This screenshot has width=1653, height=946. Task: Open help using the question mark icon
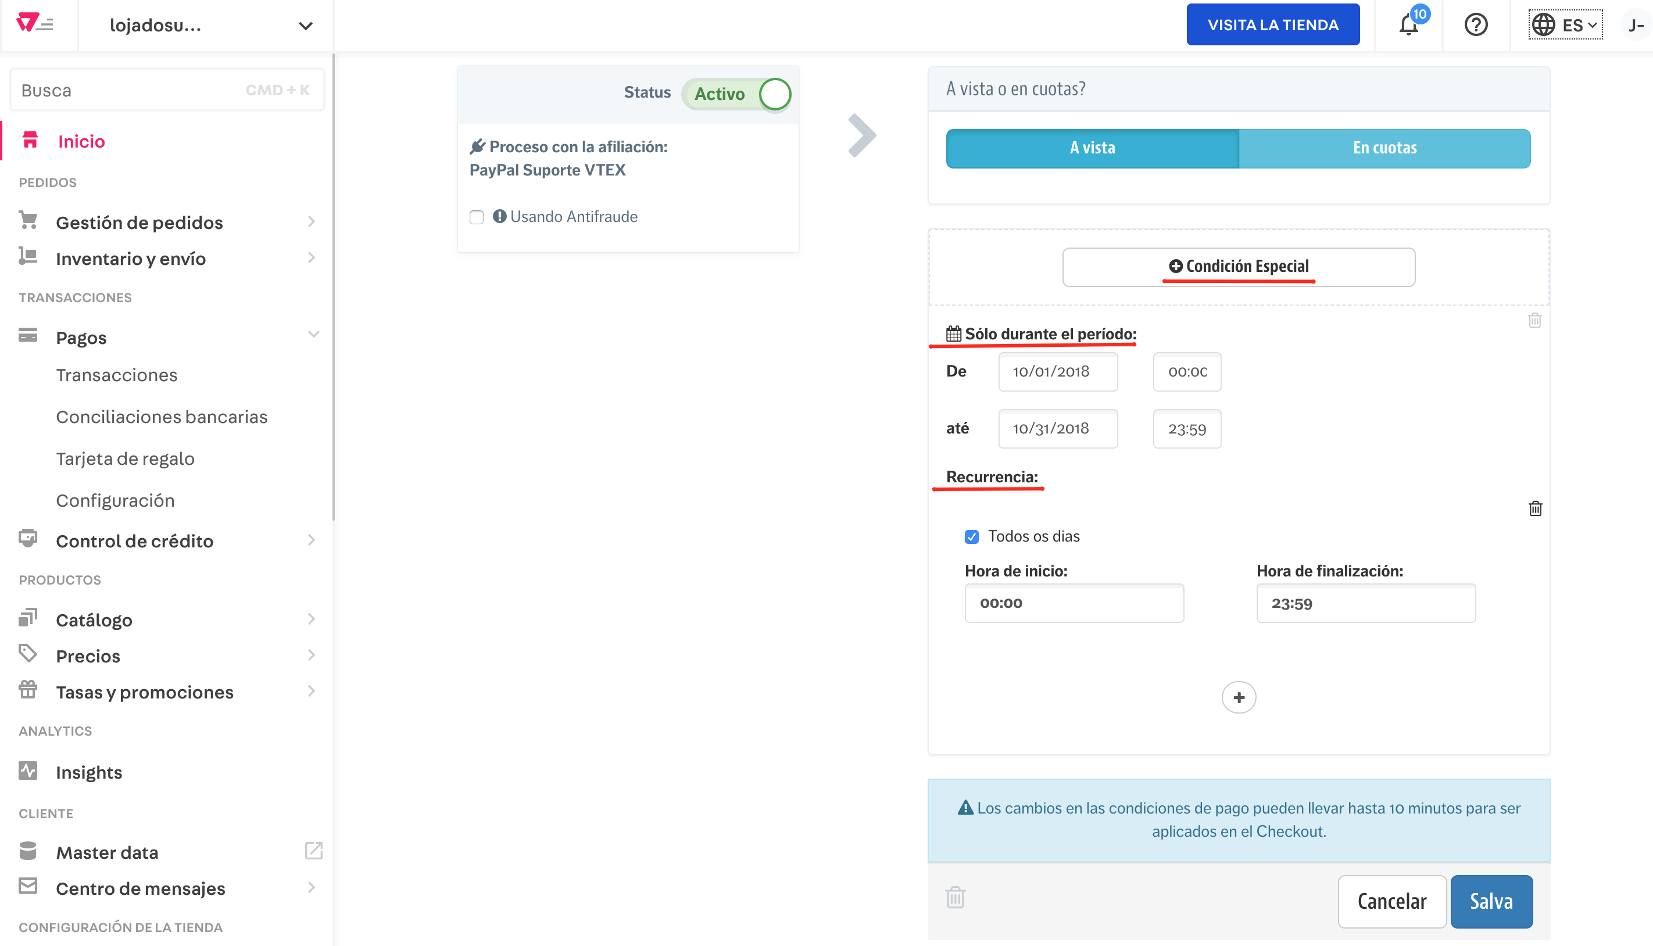[1476, 24]
